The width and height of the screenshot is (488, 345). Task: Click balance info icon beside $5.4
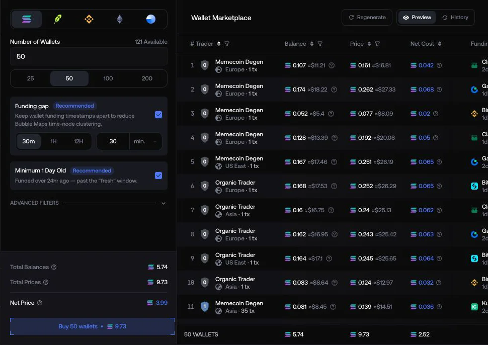(331, 114)
